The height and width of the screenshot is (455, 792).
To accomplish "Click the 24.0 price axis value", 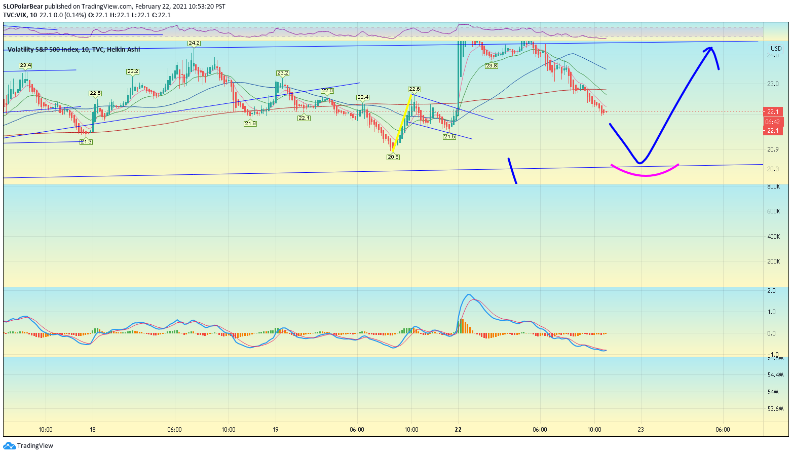I will click(x=773, y=55).
